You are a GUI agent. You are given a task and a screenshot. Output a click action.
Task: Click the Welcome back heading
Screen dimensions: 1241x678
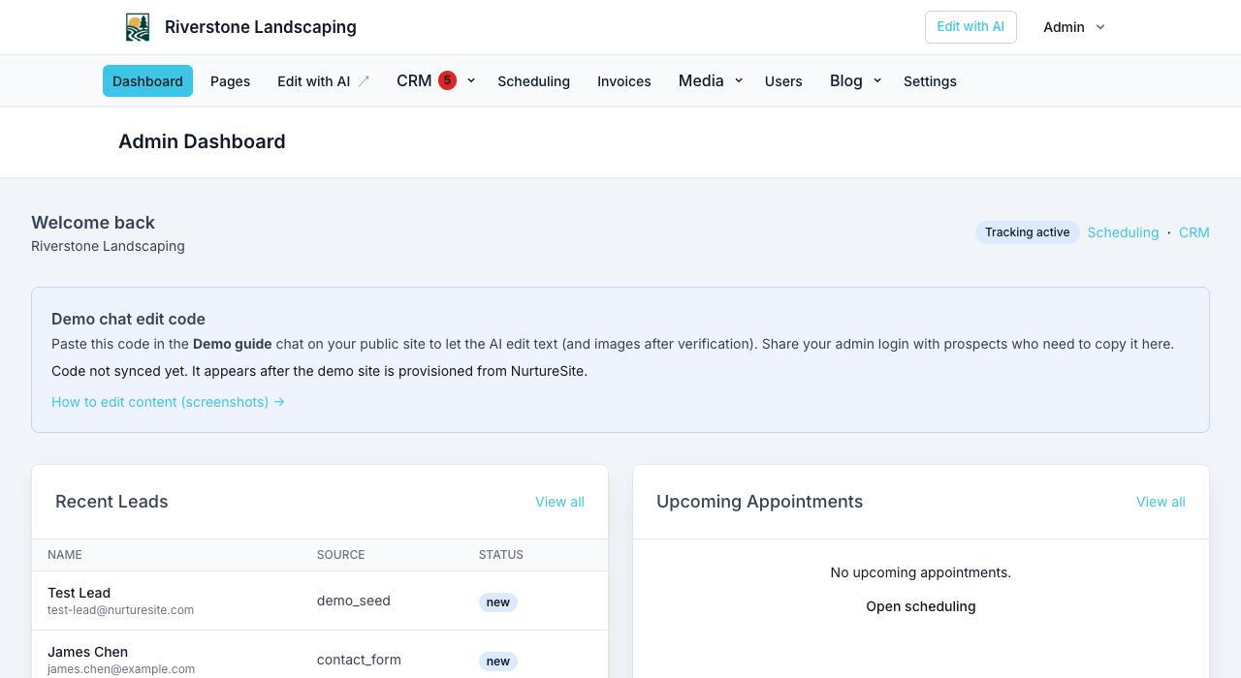coord(93,223)
